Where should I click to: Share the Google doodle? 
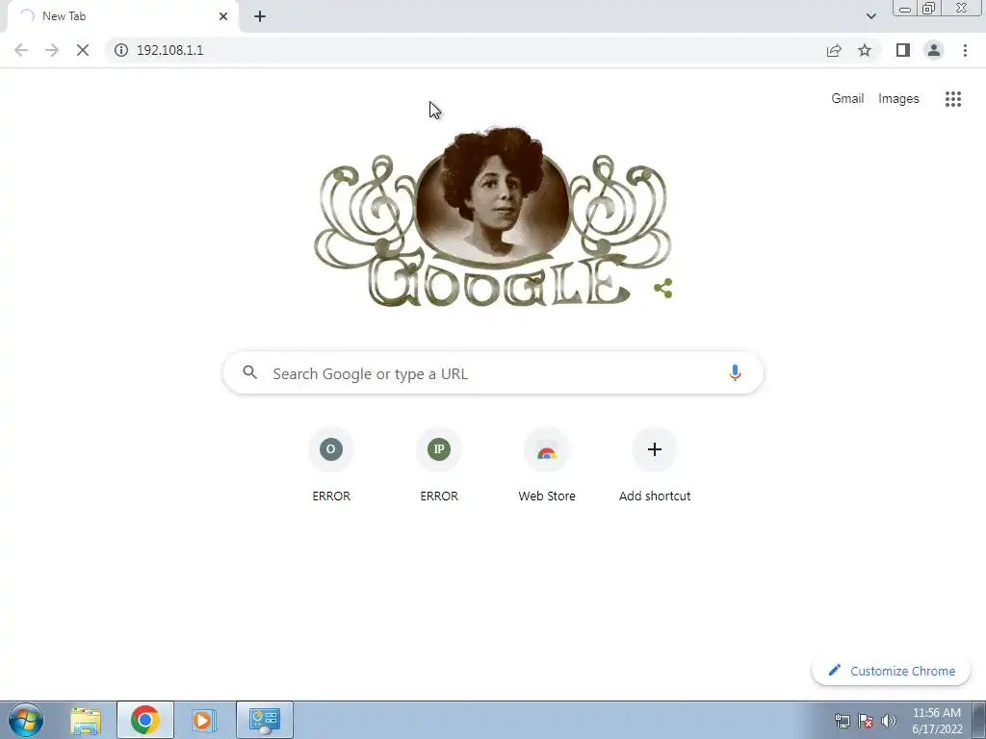click(662, 289)
